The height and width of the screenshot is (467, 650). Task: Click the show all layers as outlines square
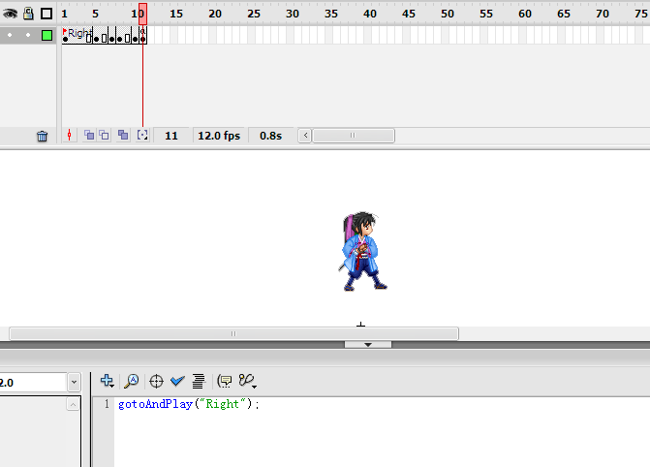pyautogui.click(x=46, y=14)
